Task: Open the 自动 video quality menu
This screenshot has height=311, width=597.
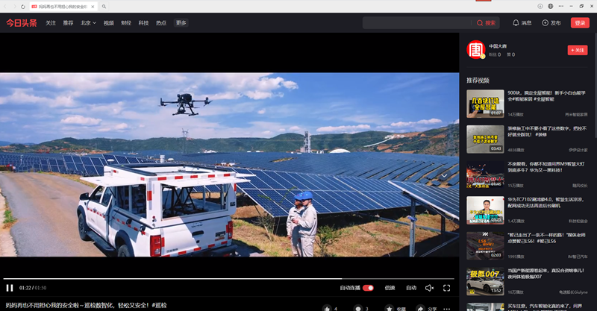Action: [411, 288]
